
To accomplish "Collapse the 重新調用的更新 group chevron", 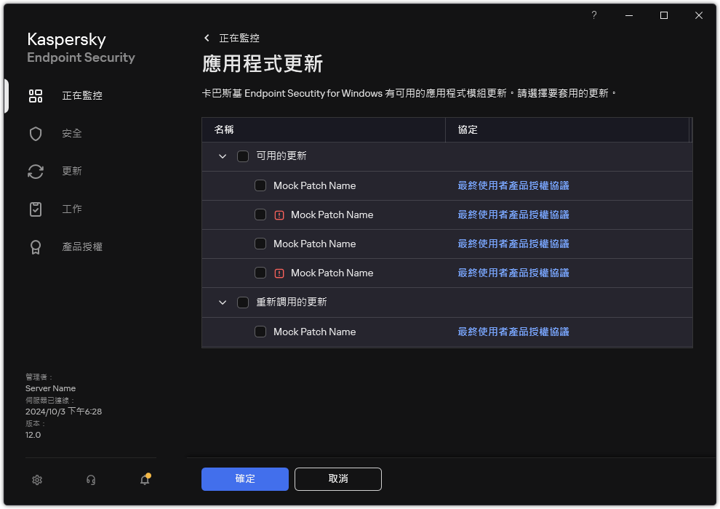I will 223,302.
